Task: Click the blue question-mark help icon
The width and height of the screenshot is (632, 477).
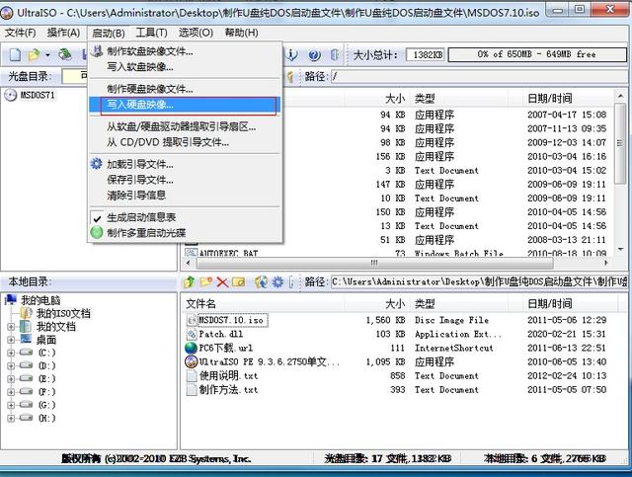Action: pyautogui.click(x=314, y=55)
